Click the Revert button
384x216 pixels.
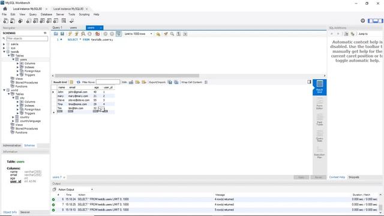[x=319, y=178]
